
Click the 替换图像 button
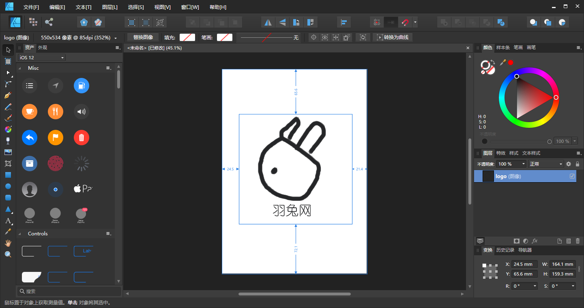pyautogui.click(x=143, y=37)
